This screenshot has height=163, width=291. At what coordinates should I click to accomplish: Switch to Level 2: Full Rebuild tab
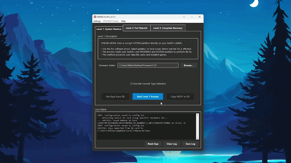tap(137, 28)
